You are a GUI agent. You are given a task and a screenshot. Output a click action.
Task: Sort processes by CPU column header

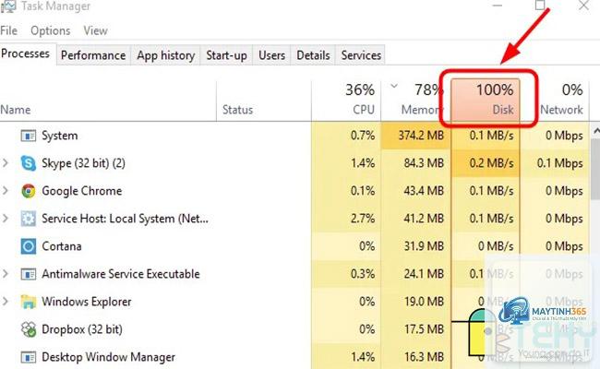[346, 101]
